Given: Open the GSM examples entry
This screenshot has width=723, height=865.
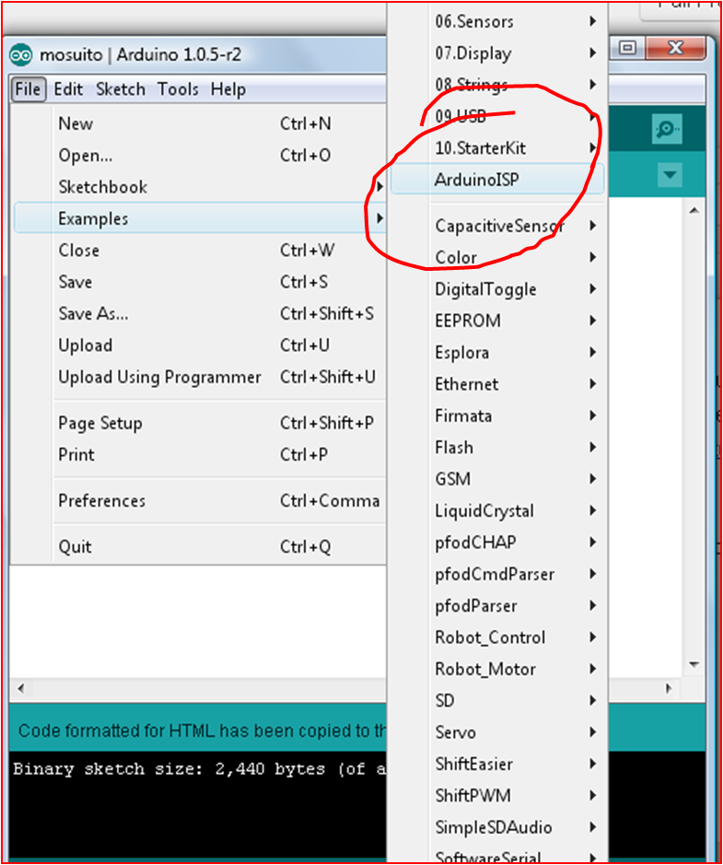Looking at the screenshot, I should (497, 479).
